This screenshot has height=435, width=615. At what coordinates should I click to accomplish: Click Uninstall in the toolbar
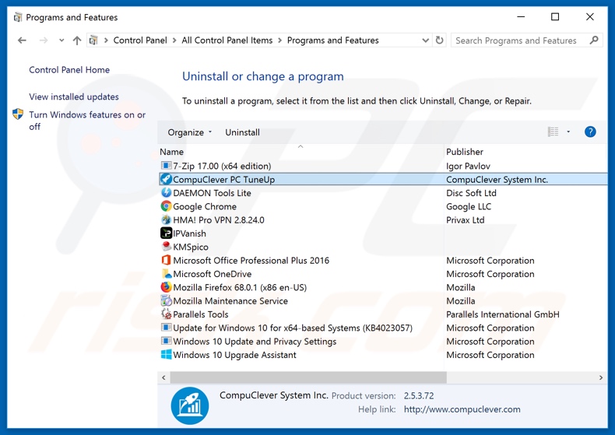coord(242,132)
